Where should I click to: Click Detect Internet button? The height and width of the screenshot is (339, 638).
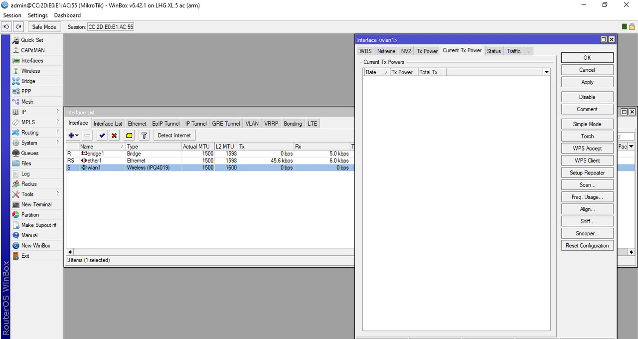[174, 135]
